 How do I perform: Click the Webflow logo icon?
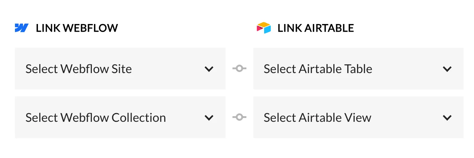pos(22,28)
